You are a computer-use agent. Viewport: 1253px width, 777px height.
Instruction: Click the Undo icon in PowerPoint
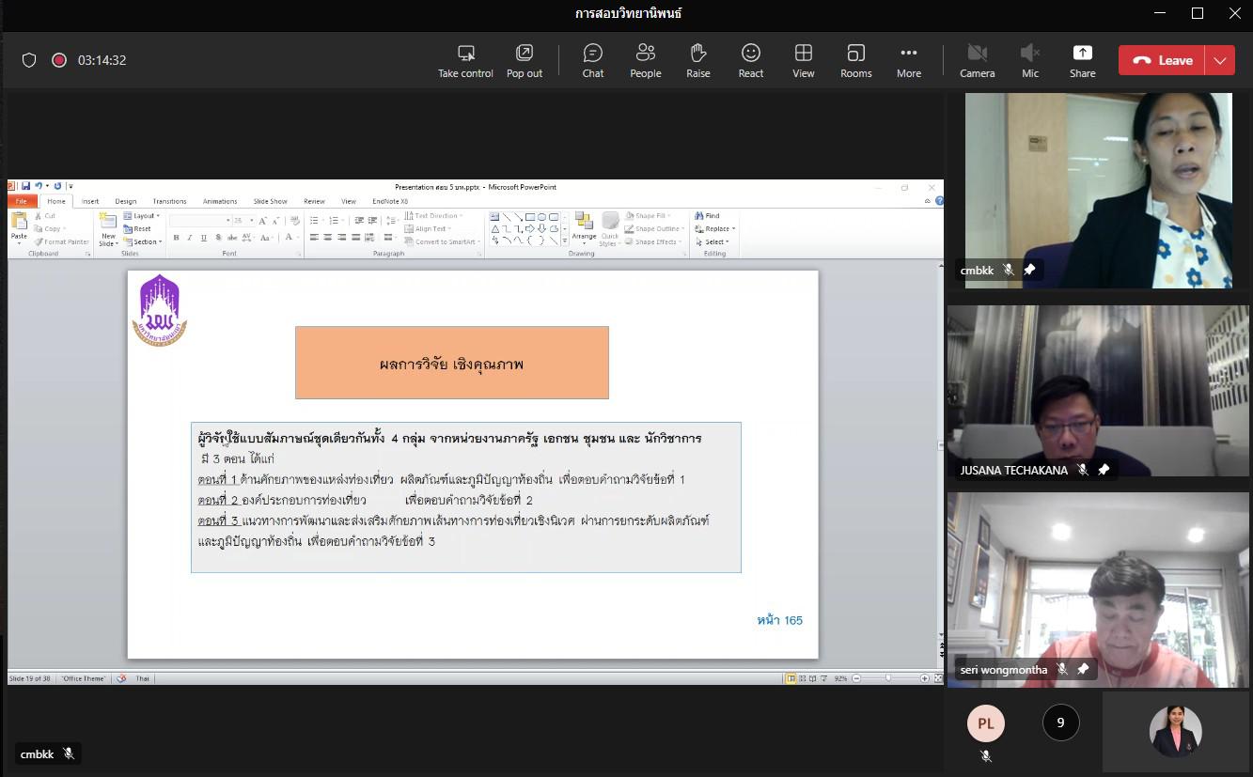(x=38, y=187)
